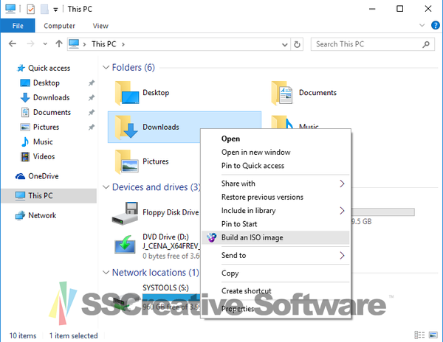Viewport: 443px width, 342px height.
Task: Collapse the Devices and drives group
Action: tap(106, 187)
